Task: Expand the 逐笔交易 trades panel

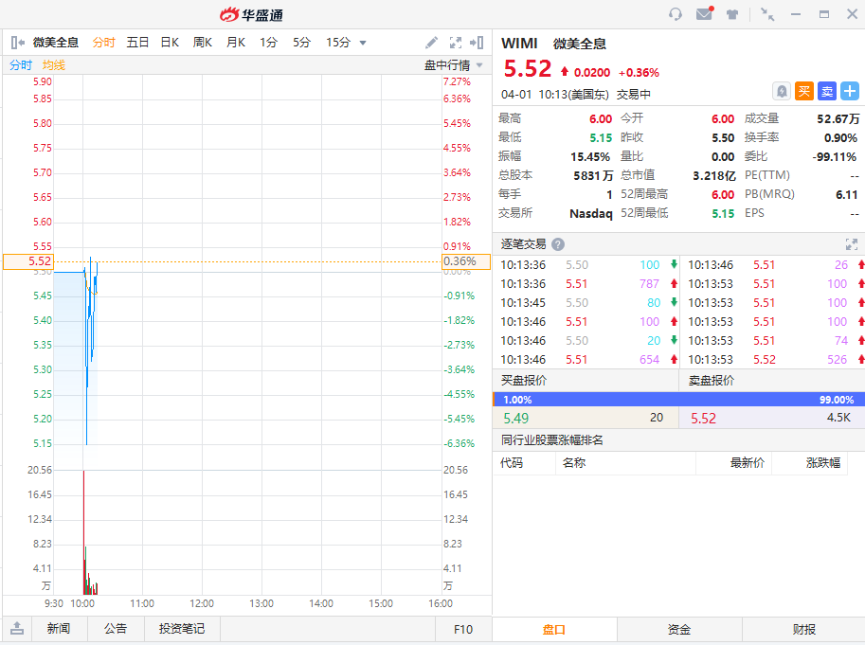Action: (851, 244)
